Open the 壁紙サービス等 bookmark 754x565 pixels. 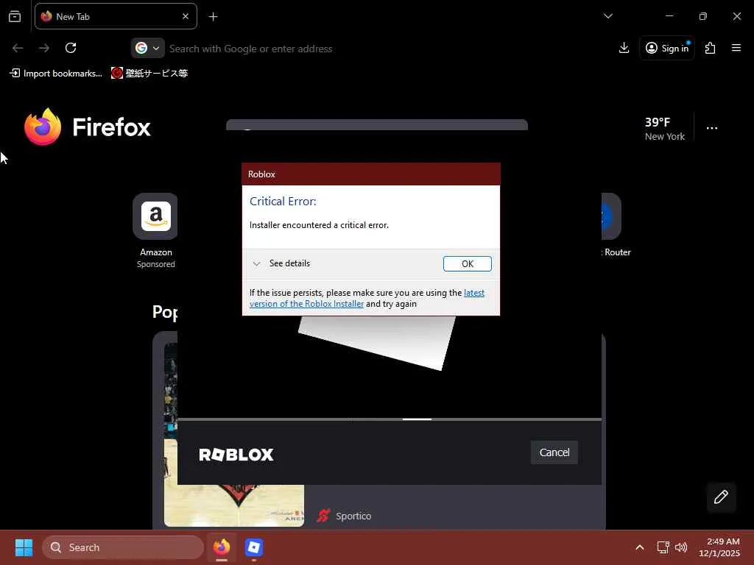pos(149,73)
